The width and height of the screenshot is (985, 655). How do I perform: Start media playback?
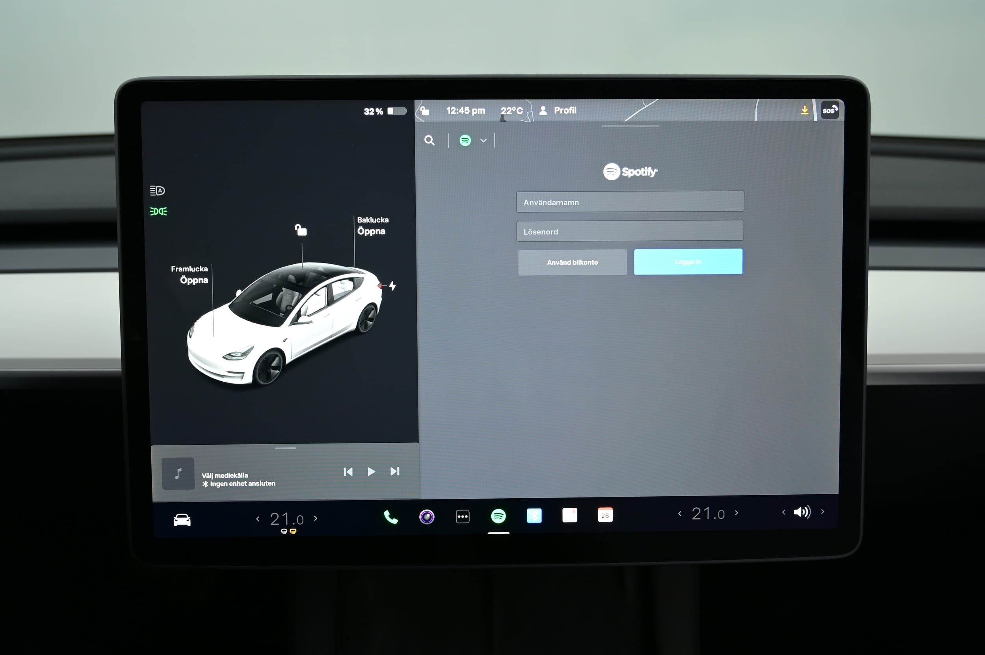371,471
